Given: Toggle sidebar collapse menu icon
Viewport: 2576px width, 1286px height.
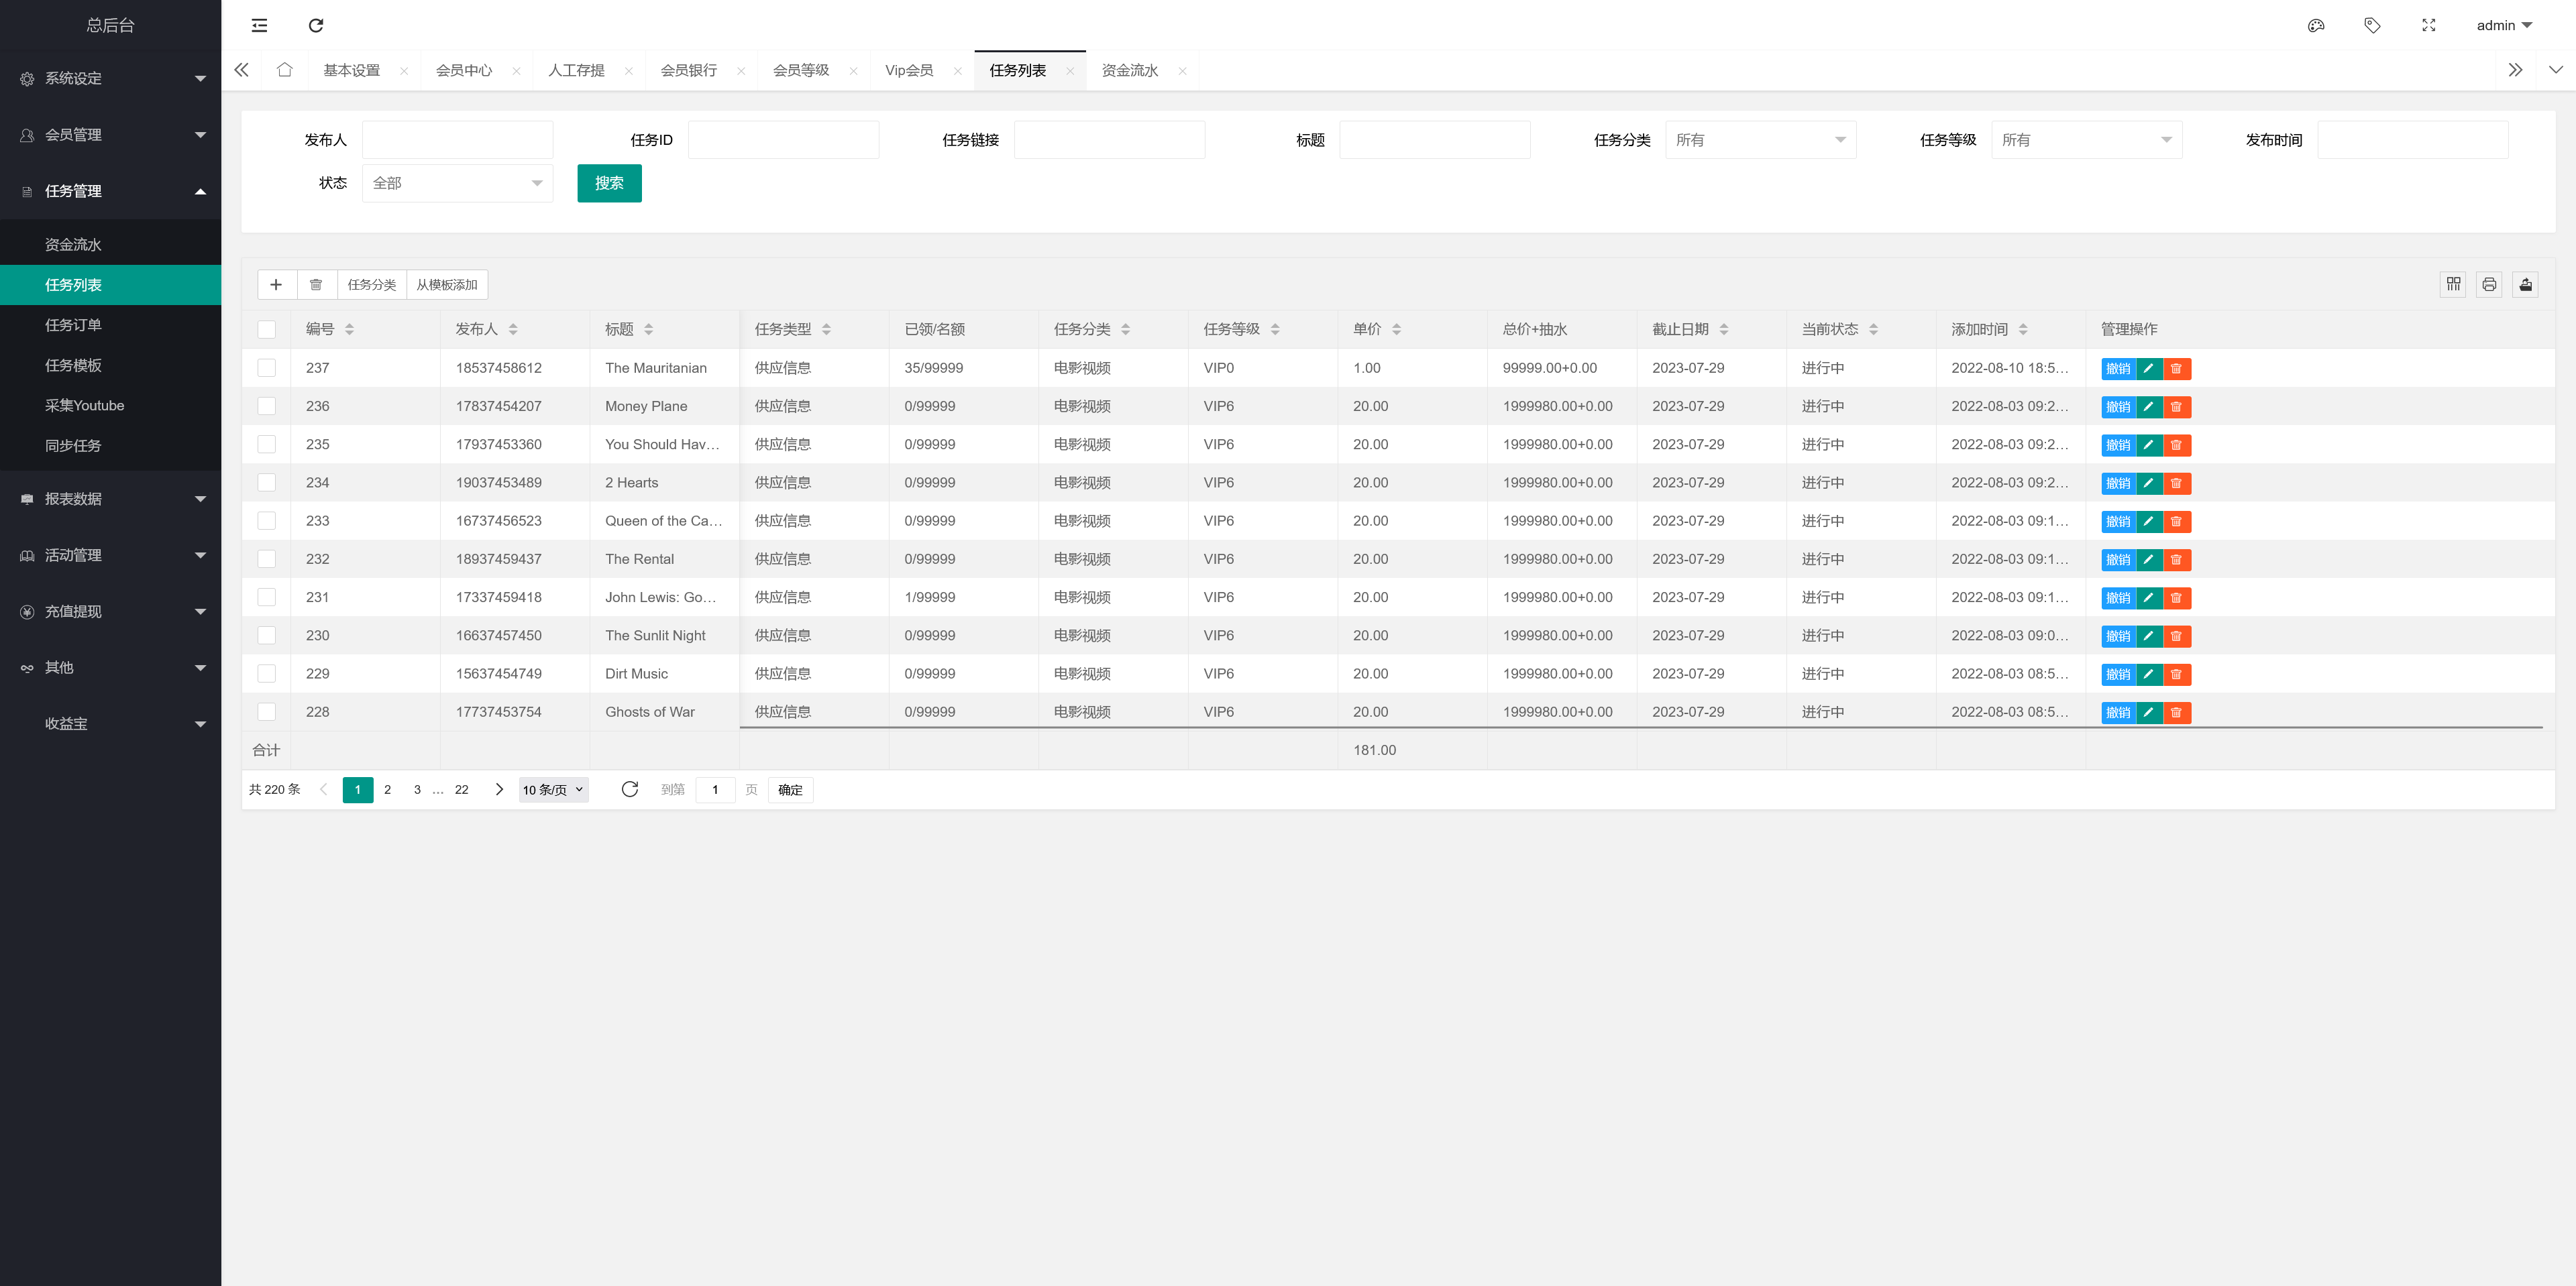Looking at the screenshot, I should (259, 25).
